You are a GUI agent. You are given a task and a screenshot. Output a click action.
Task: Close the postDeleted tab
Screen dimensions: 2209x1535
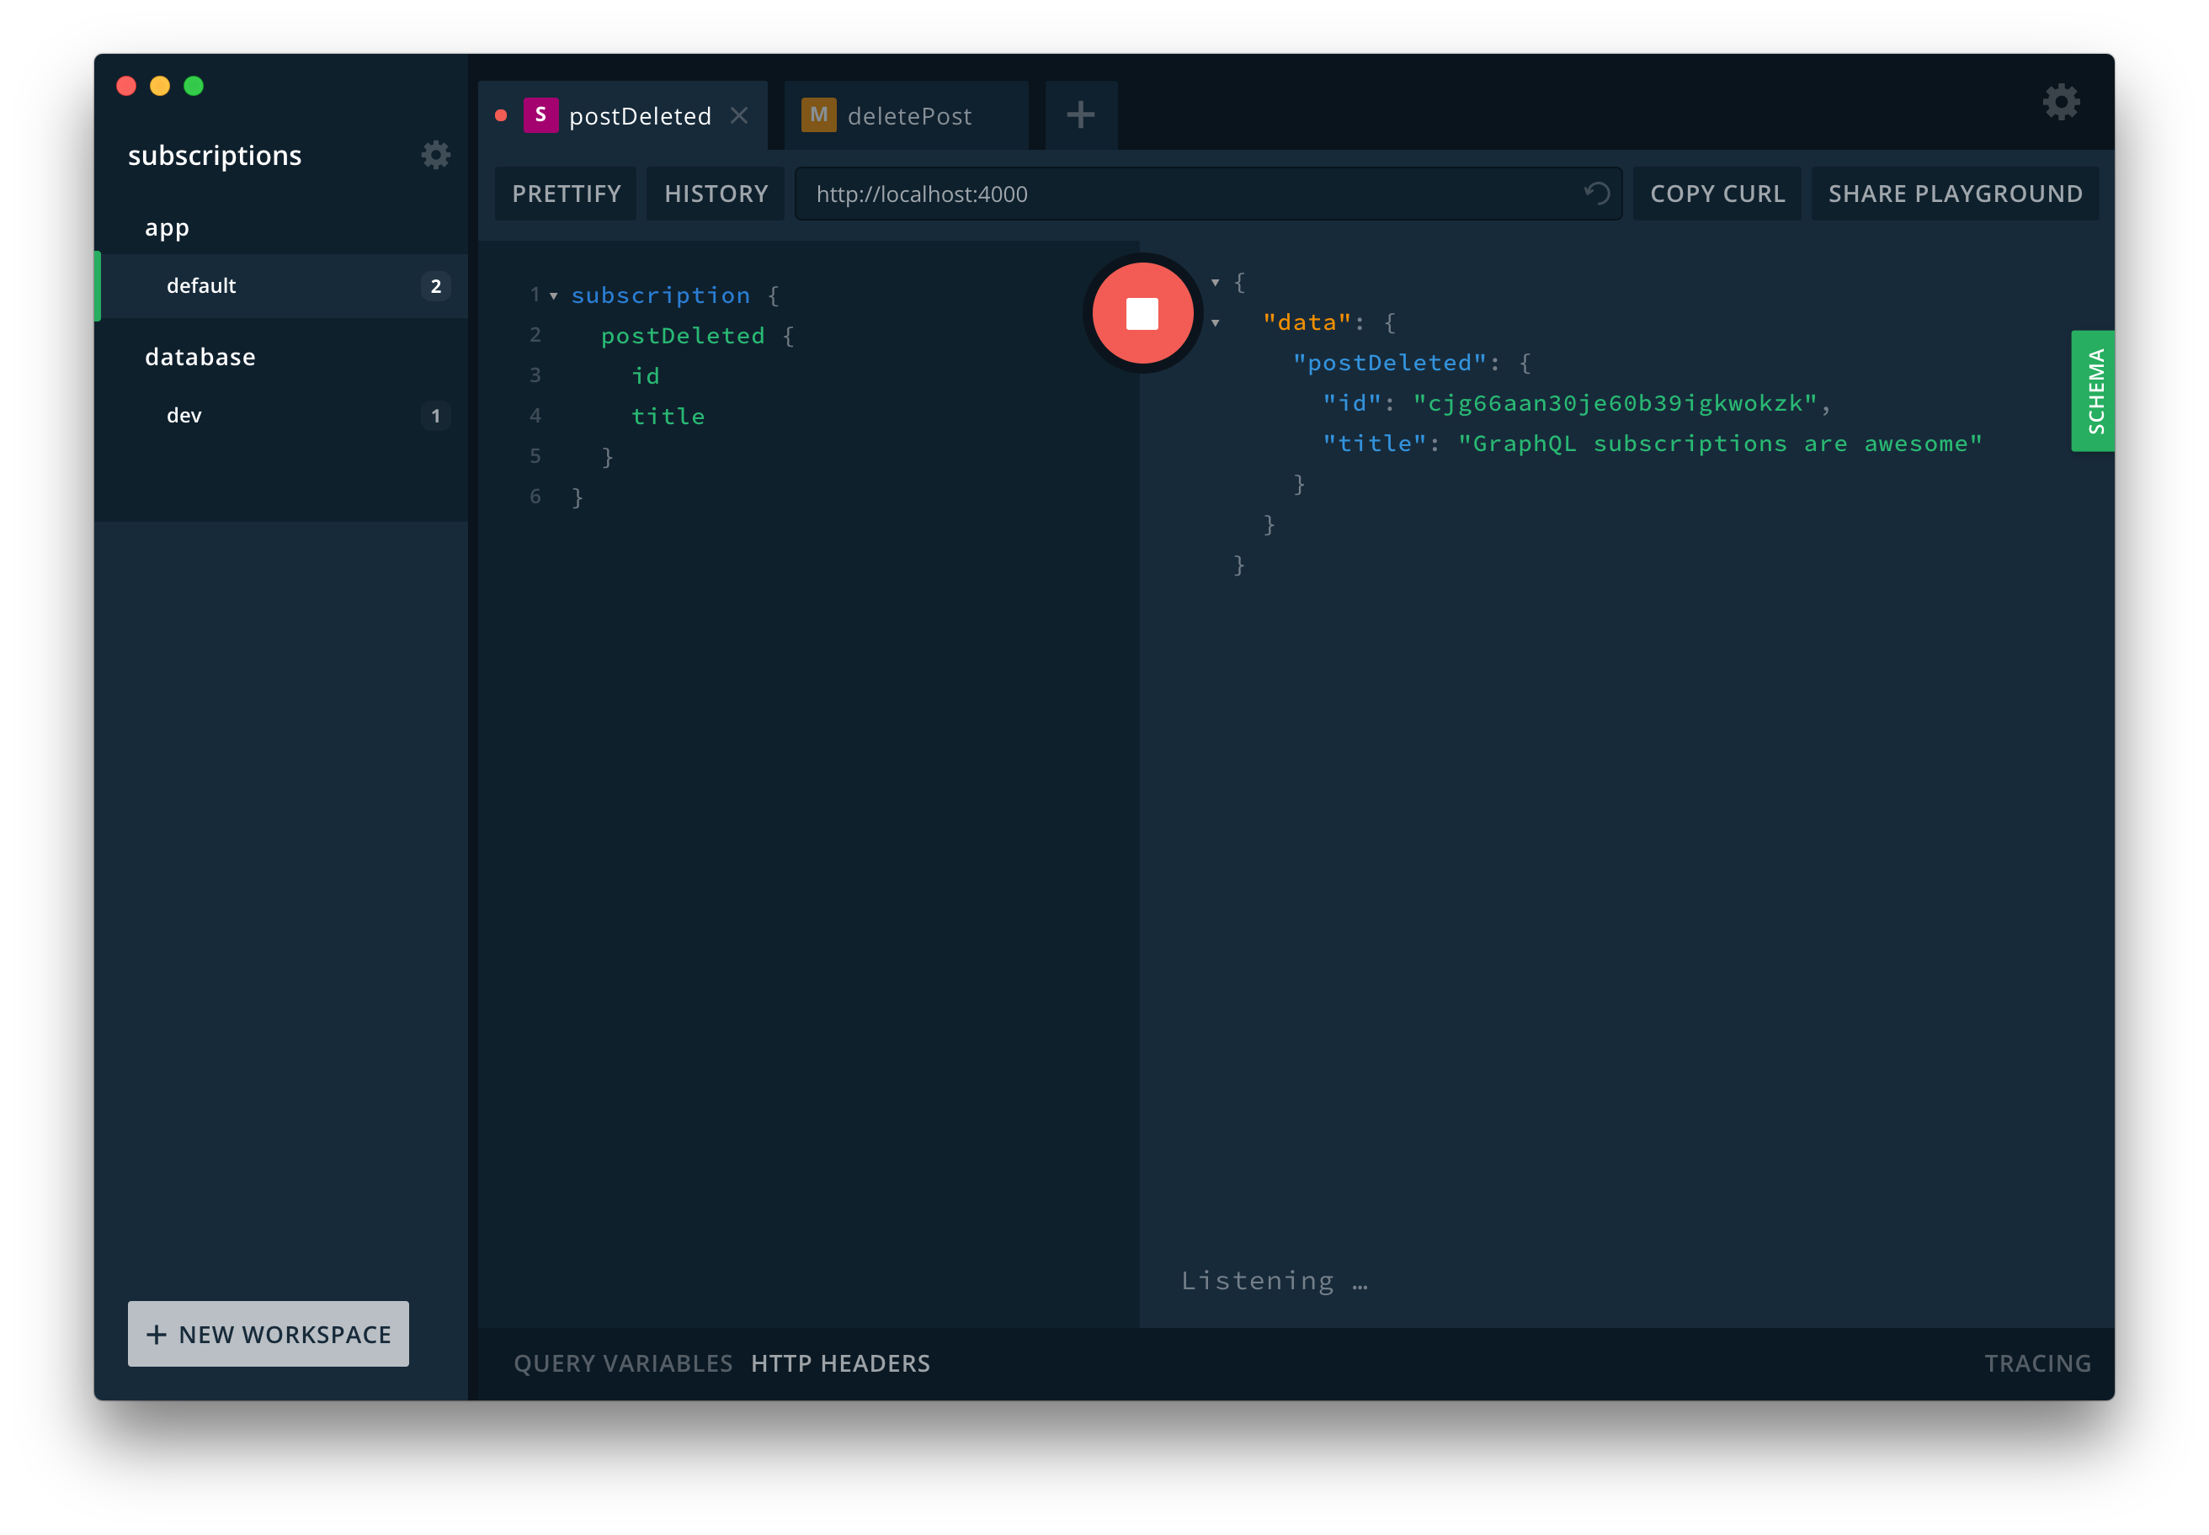[739, 115]
